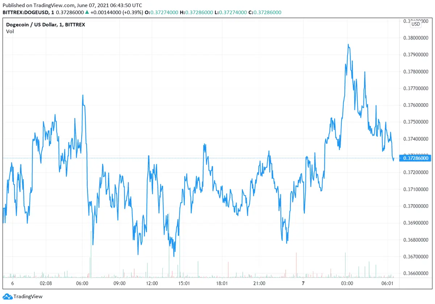Image resolution: width=435 pixels, height=304 pixels.
Task: Click the 12:00 time axis label
Action: tap(152, 283)
